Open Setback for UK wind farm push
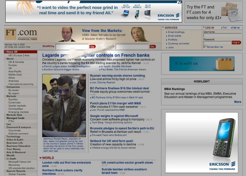246x176 pixels. [111, 141]
